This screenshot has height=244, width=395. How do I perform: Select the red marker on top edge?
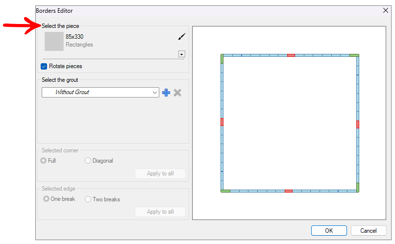coord(291,55)
